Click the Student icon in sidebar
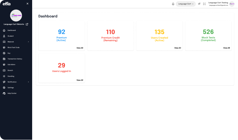This screenshot has height=140, width=238. [x=4, y=36]
